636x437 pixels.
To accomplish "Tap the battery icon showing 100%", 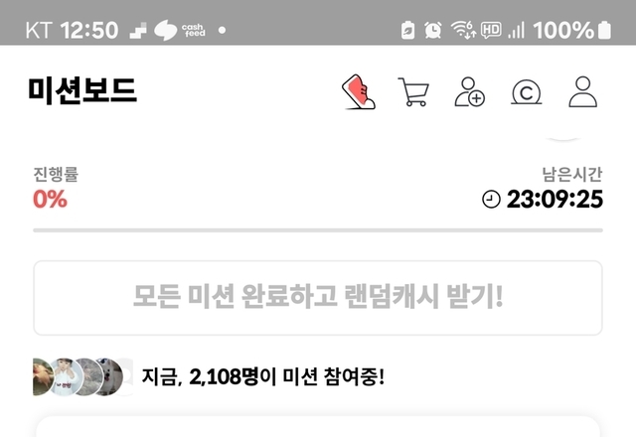I will tap(604, 30).
